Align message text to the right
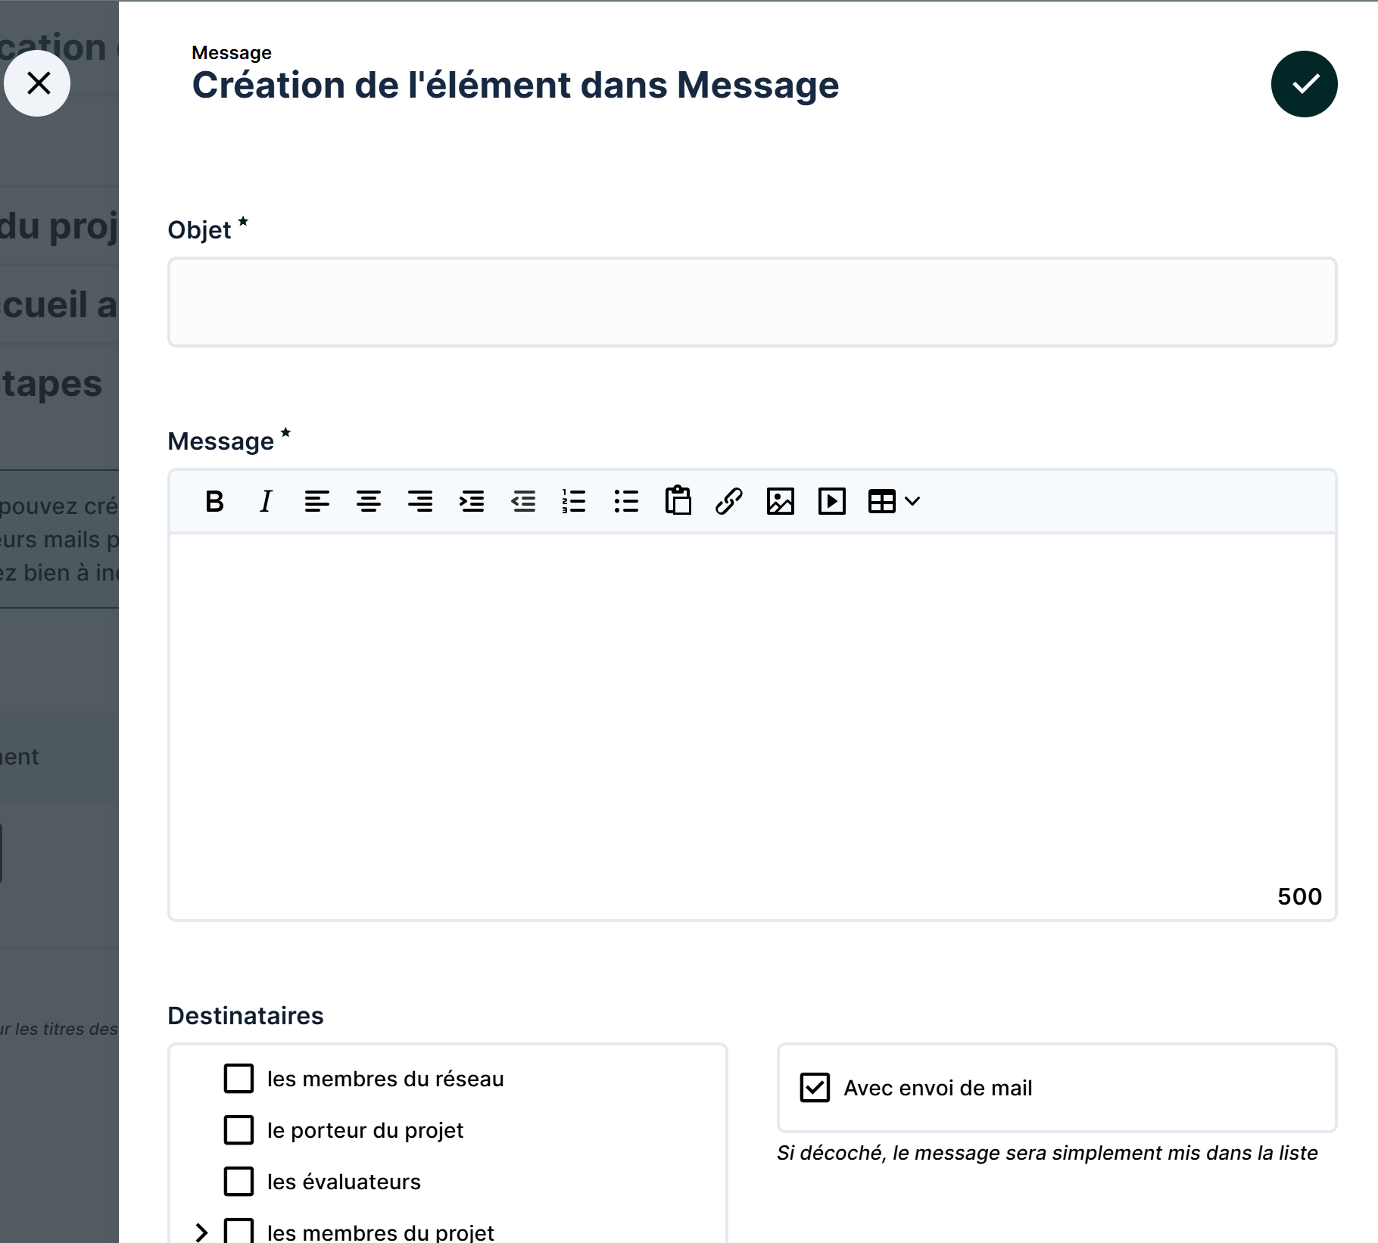The width and height of the screenshot is (1378, 1243). 420,501
